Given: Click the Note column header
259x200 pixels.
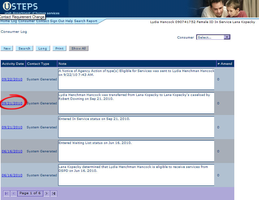Looking at the screenshot, I should pos(137,64).
